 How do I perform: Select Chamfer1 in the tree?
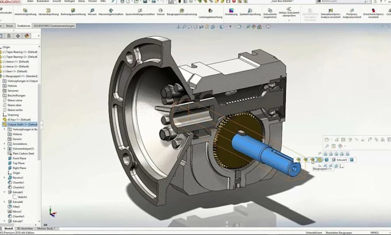(x=16, y=182)
